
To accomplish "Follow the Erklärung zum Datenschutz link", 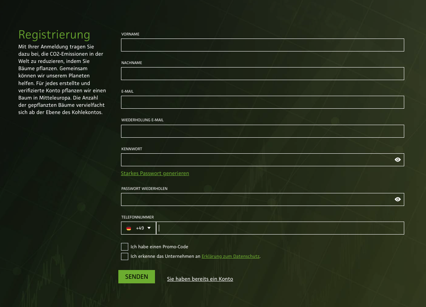I will click(x=230, y=256).
